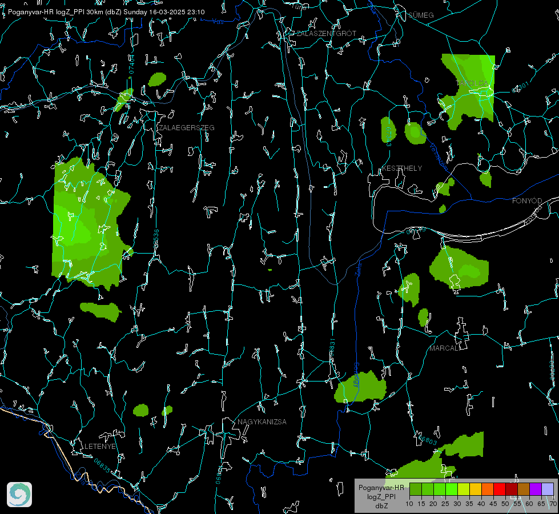Click the legend scale value 40
559x514 pixels.
point(481,504)
